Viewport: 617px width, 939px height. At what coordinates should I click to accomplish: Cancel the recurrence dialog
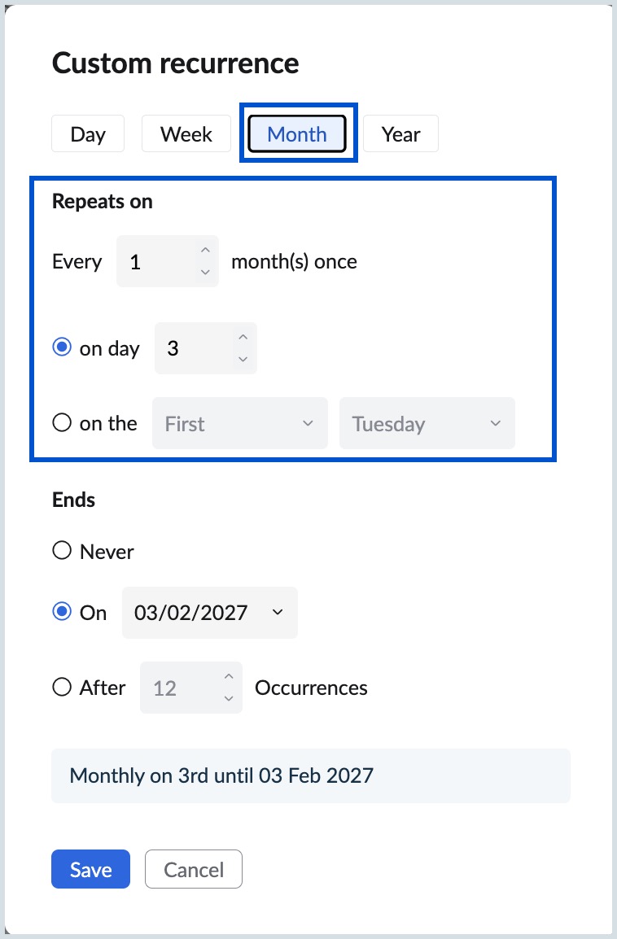(x=193, y=869)
